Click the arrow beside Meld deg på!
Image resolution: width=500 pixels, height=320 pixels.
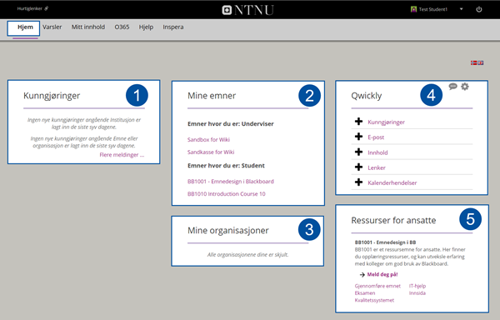coord(362,274)
